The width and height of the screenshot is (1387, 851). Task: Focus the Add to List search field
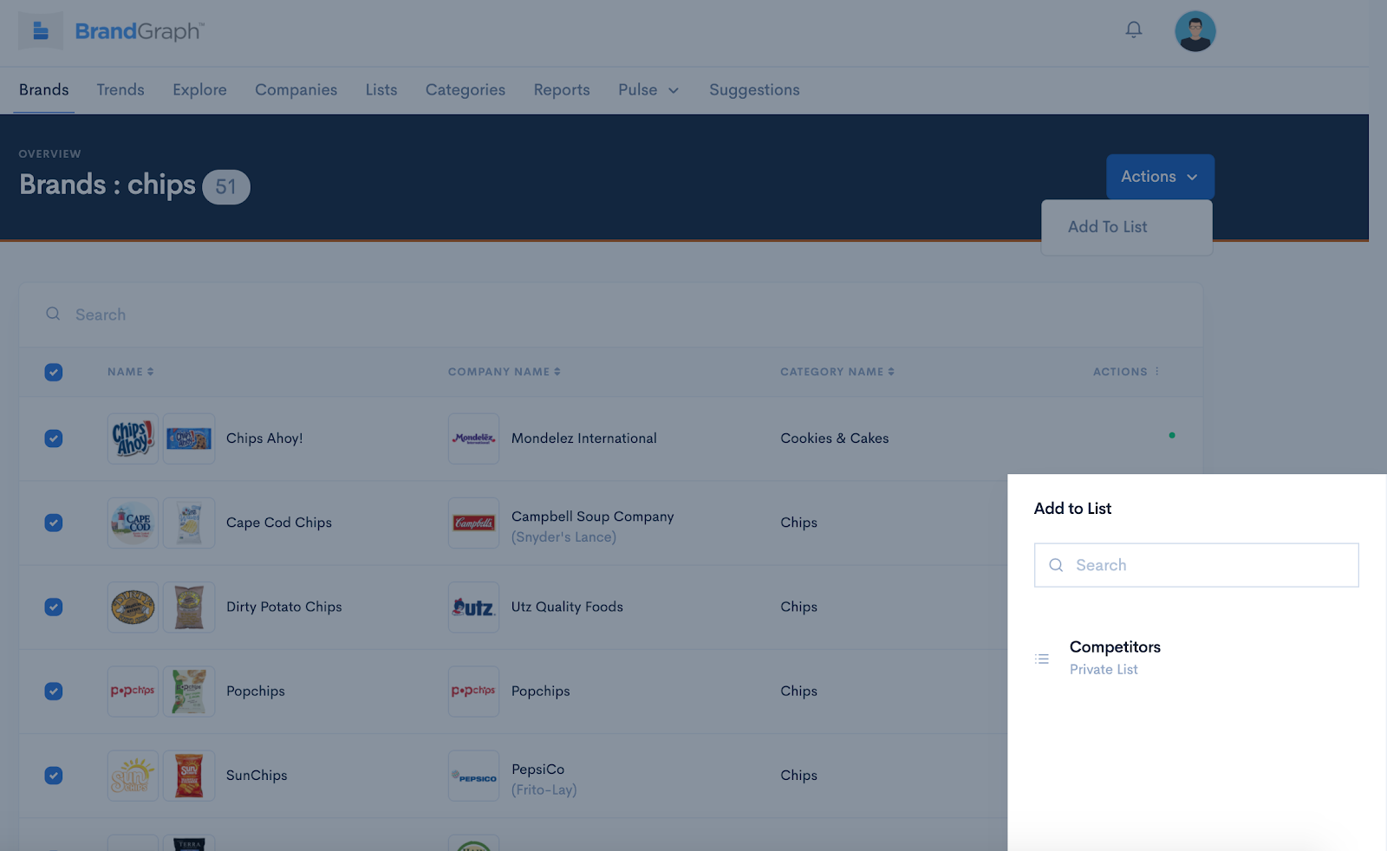[x=1196, y=565]
